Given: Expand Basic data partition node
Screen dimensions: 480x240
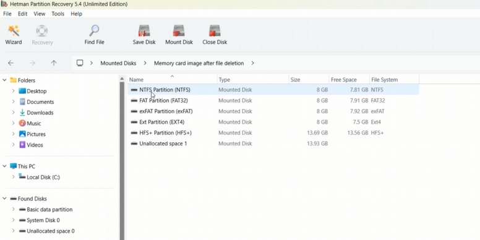Looking at the screenshot, I should [14, 210].
